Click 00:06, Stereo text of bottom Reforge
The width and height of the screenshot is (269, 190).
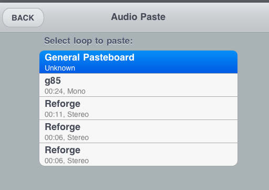coord(67,161)
